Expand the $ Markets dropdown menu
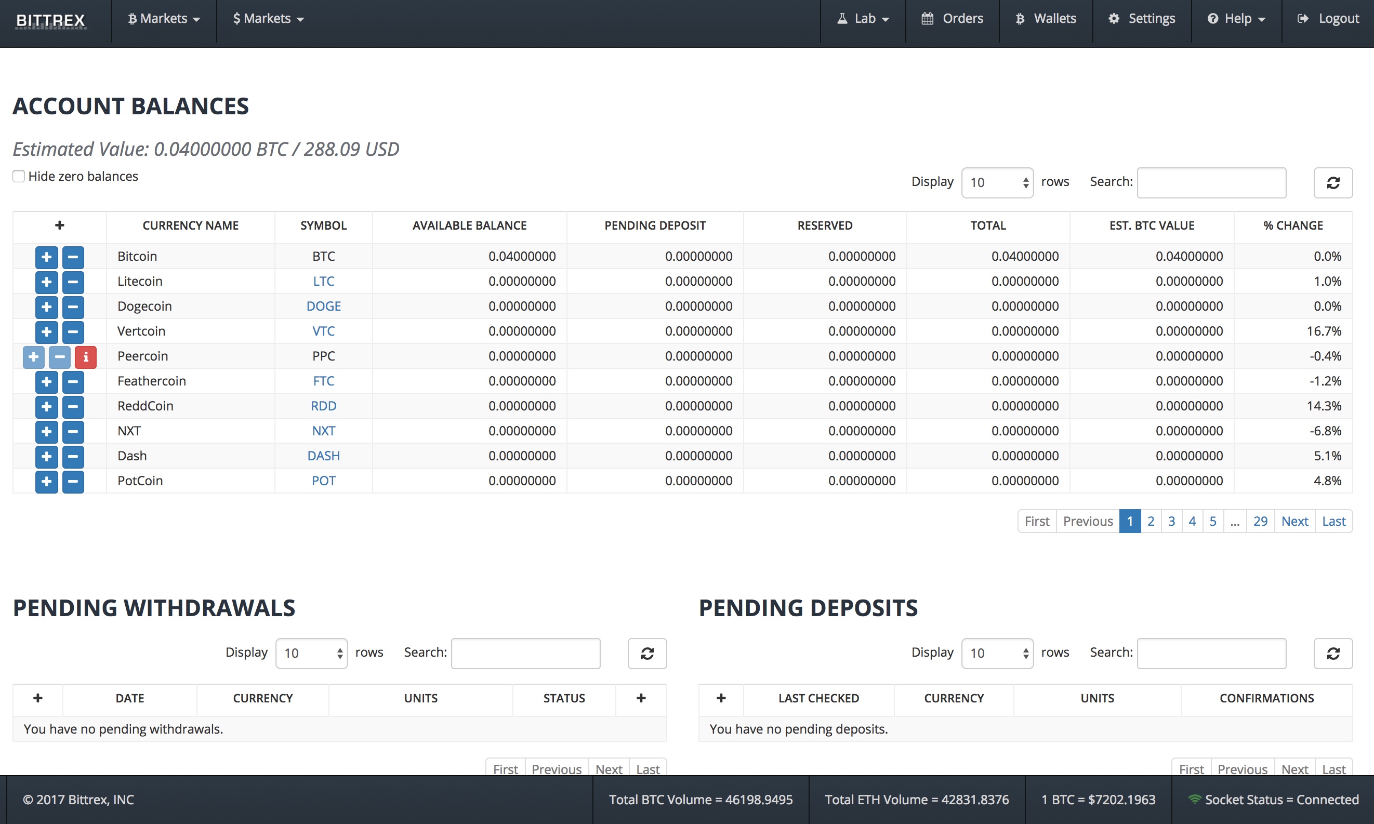Viewport: 1374px width, 824px height. click(x=266, y=18)
